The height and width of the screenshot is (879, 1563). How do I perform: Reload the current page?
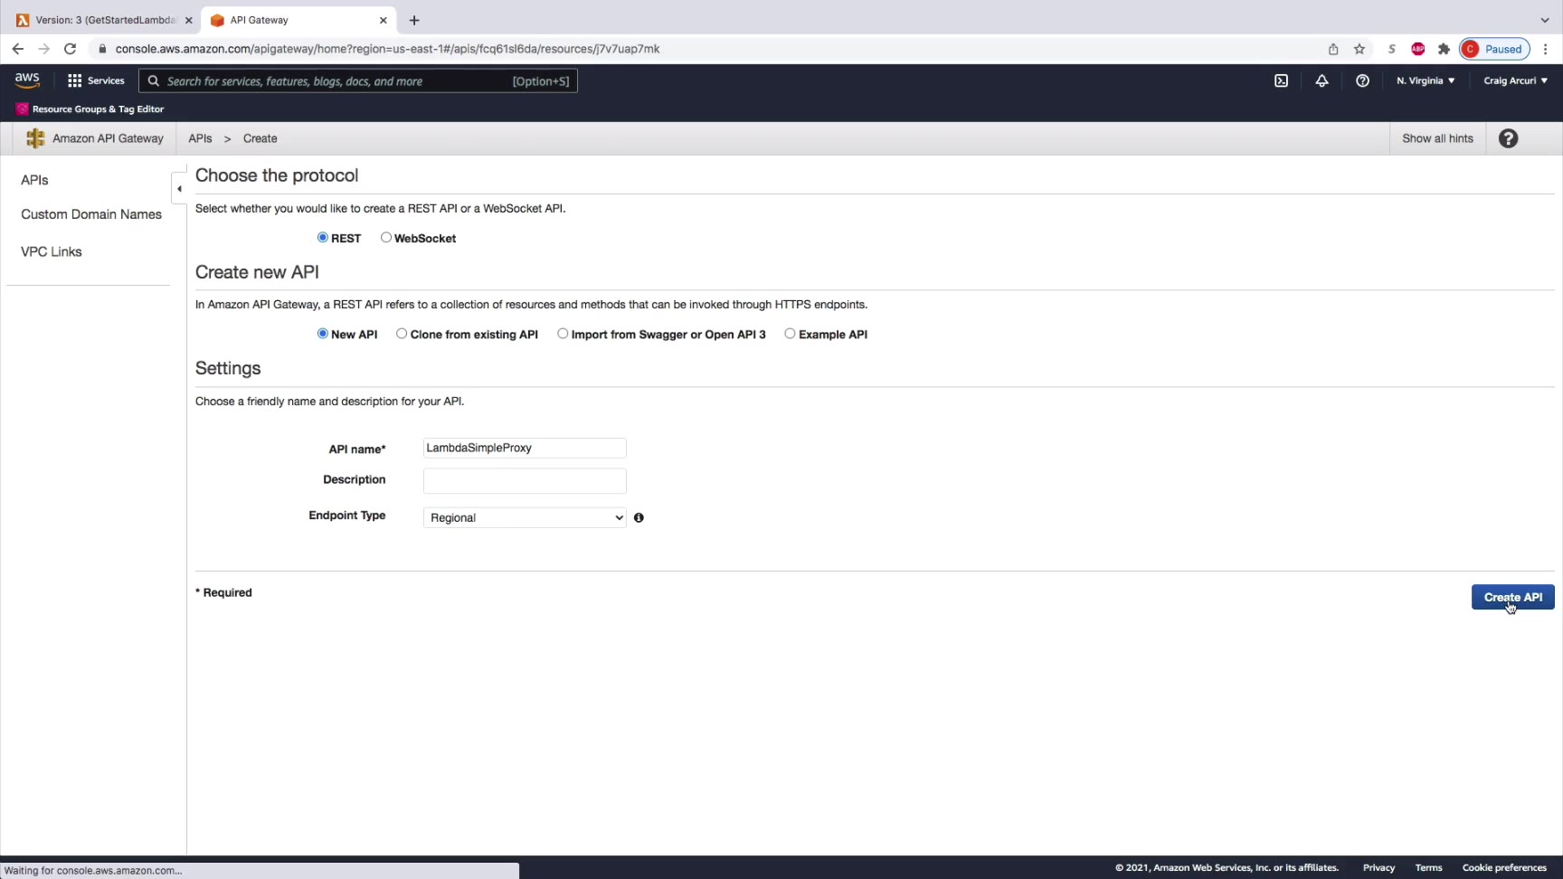70,49
